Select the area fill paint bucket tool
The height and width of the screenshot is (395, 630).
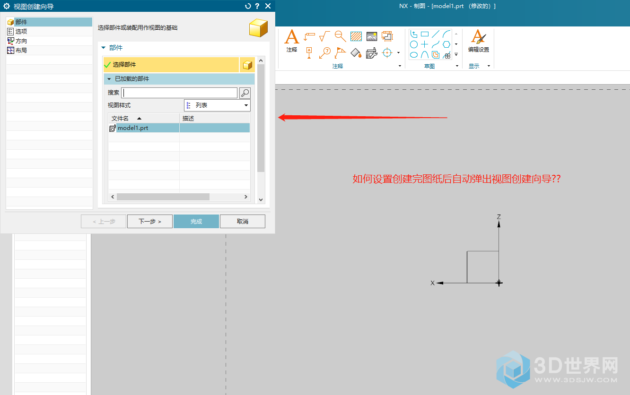click(356, 52)
